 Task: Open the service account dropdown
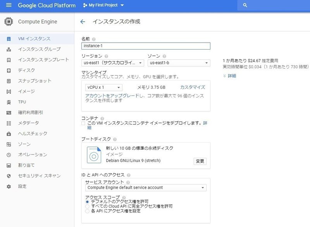[146, 188]
